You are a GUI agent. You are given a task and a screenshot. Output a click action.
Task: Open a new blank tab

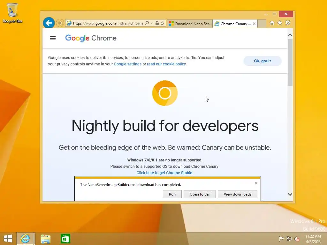pos(262,24)
